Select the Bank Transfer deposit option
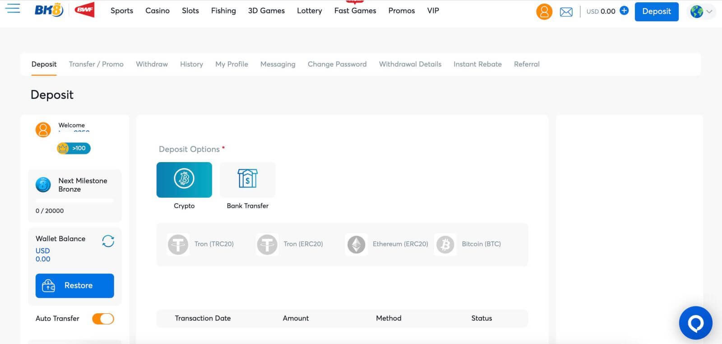 [x=247, y=180]
